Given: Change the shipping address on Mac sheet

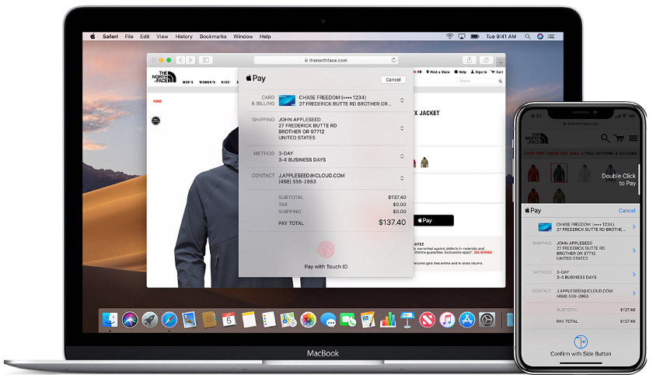Looking at the screenshot, I should pyautogui.click(x=402, y=128).
